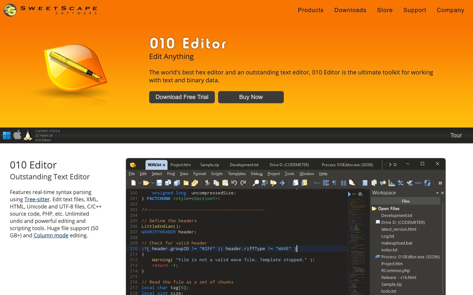Follow the Column mode link
This screenshot has width=473, height=295.
point(51,235)
